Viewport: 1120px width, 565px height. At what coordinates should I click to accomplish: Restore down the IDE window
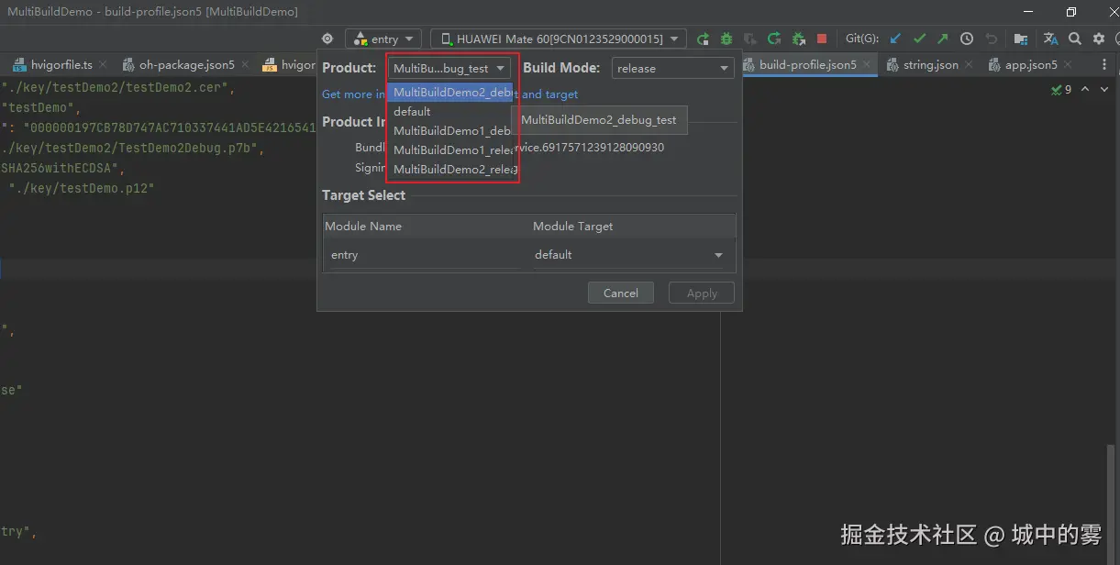click(1070, 12)
